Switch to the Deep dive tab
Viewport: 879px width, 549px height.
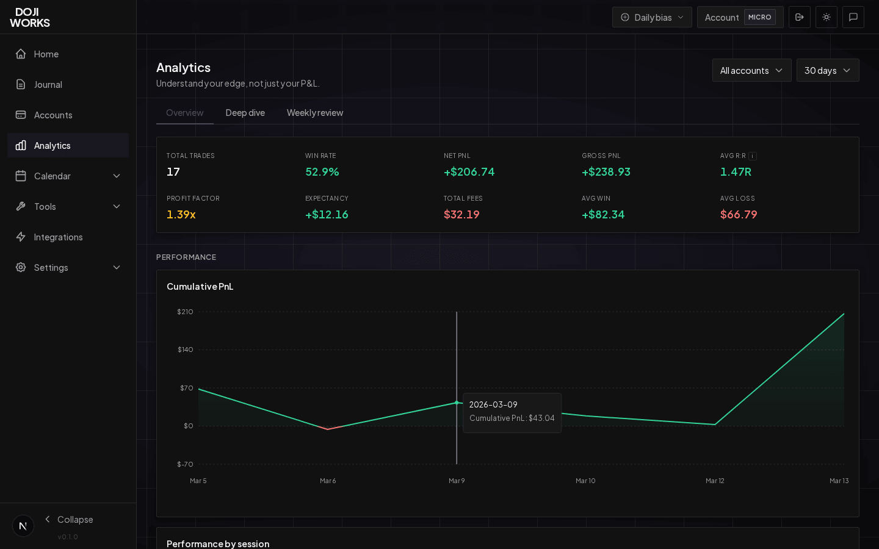[245, 113]
